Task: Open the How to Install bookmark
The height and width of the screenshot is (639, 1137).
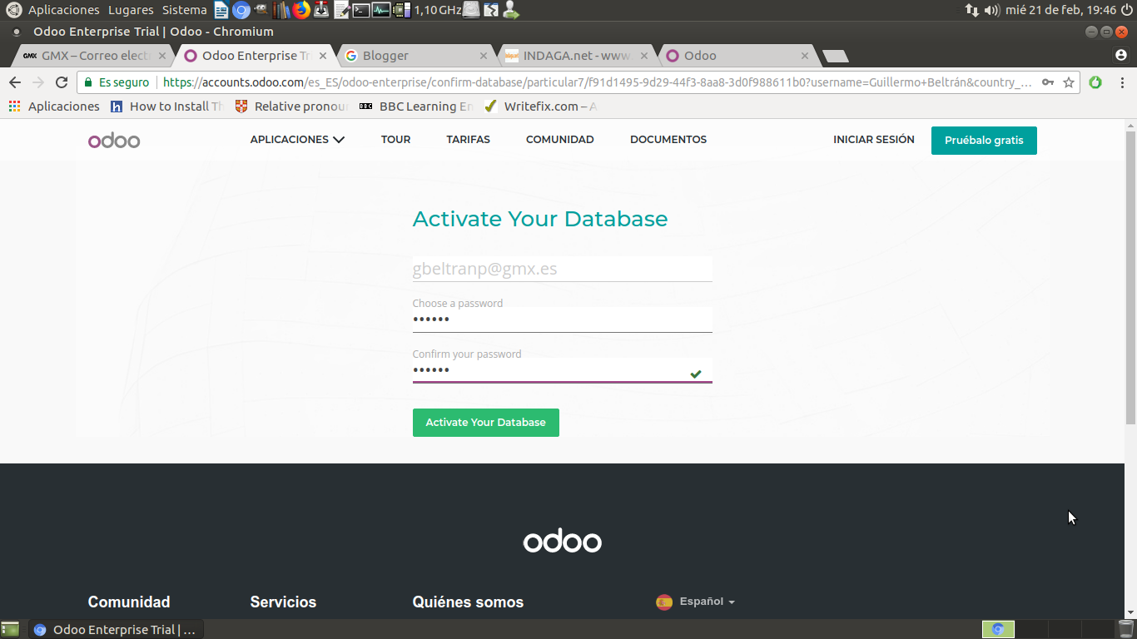Action: (x=167, y=106)
